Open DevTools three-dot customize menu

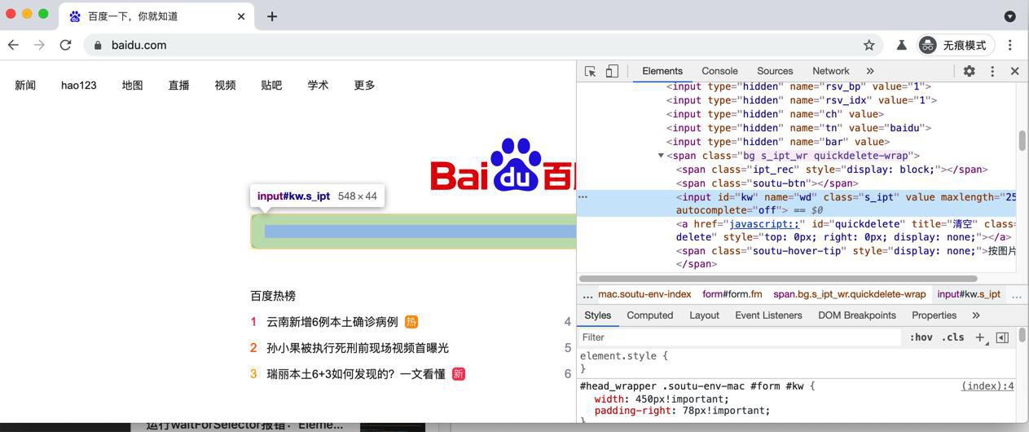[992, 71]
